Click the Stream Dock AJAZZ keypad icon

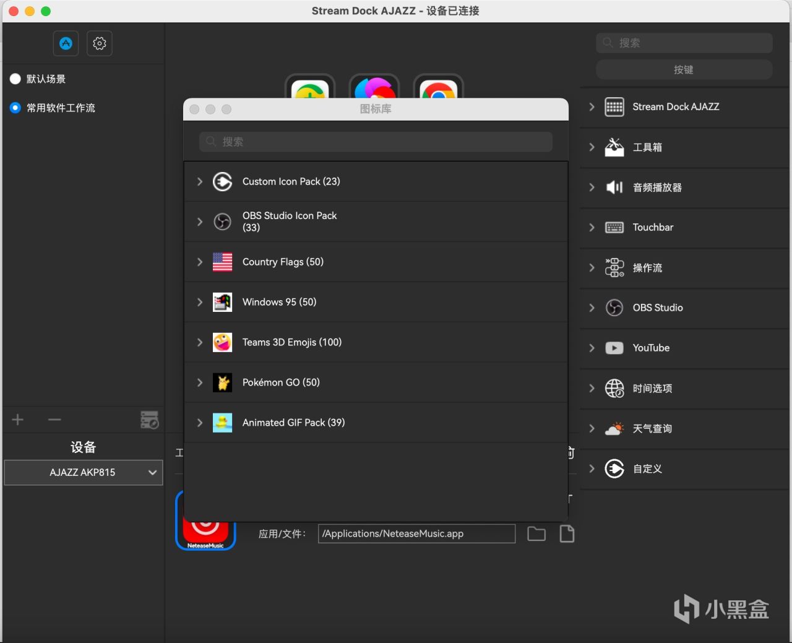pyautogui.click(x=614, y=106)
